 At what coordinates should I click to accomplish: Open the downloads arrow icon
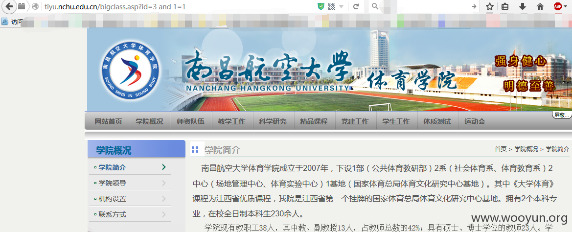(x=523, y=6)
